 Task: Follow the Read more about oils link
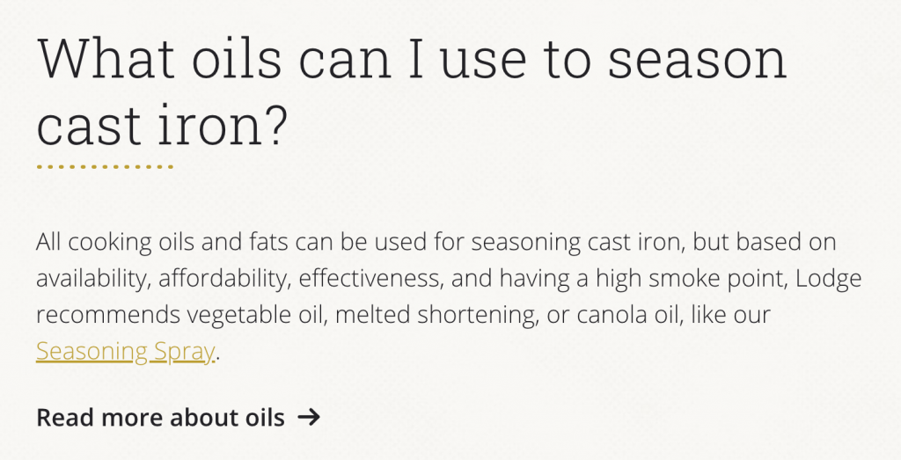click(178, 418)
